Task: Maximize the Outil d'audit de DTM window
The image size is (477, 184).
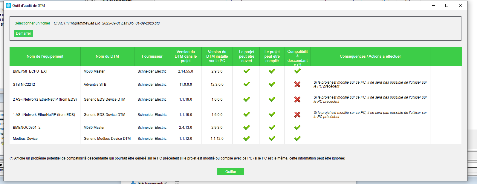Action: 447,5
